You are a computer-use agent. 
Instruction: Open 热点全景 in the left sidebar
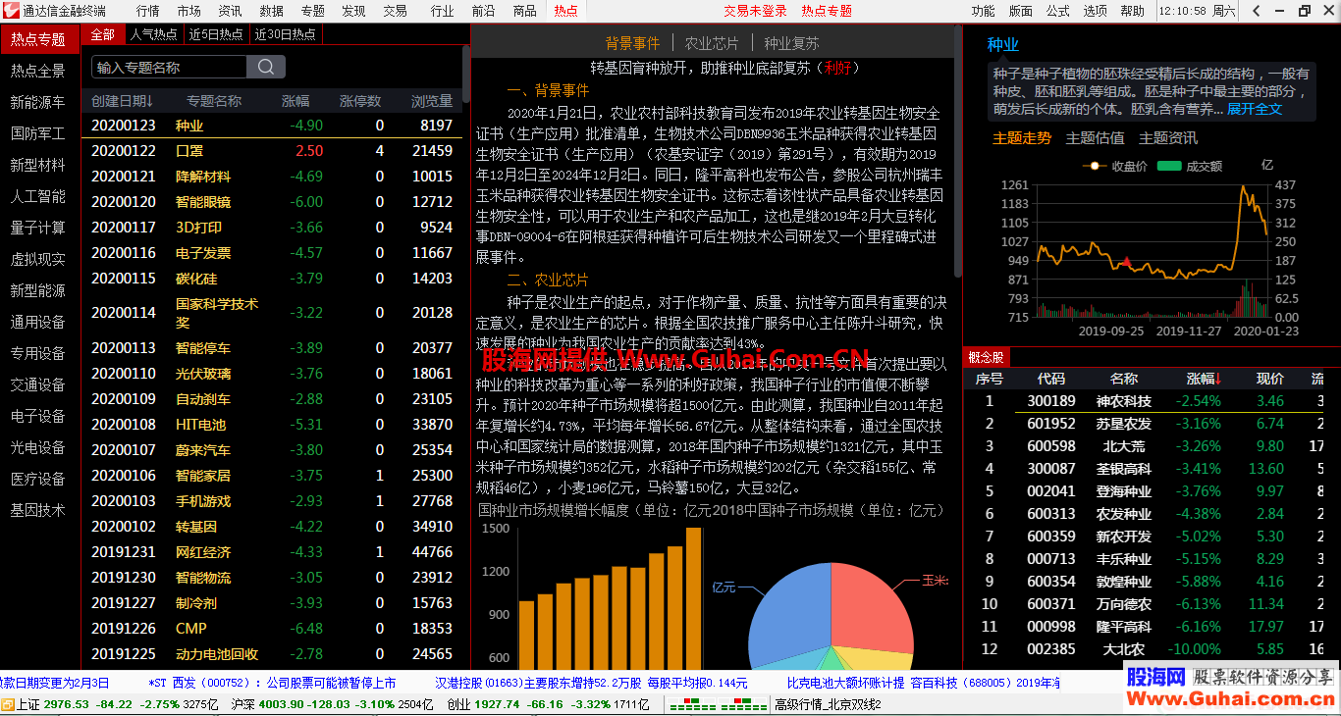tap(38, 71)
